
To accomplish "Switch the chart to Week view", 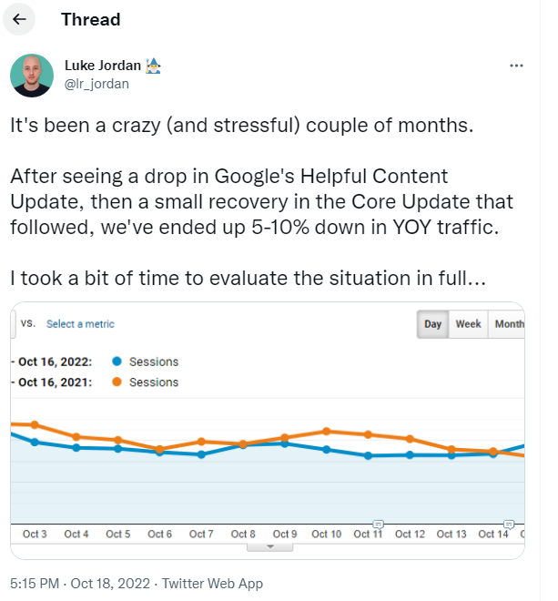I will [468, 324].
